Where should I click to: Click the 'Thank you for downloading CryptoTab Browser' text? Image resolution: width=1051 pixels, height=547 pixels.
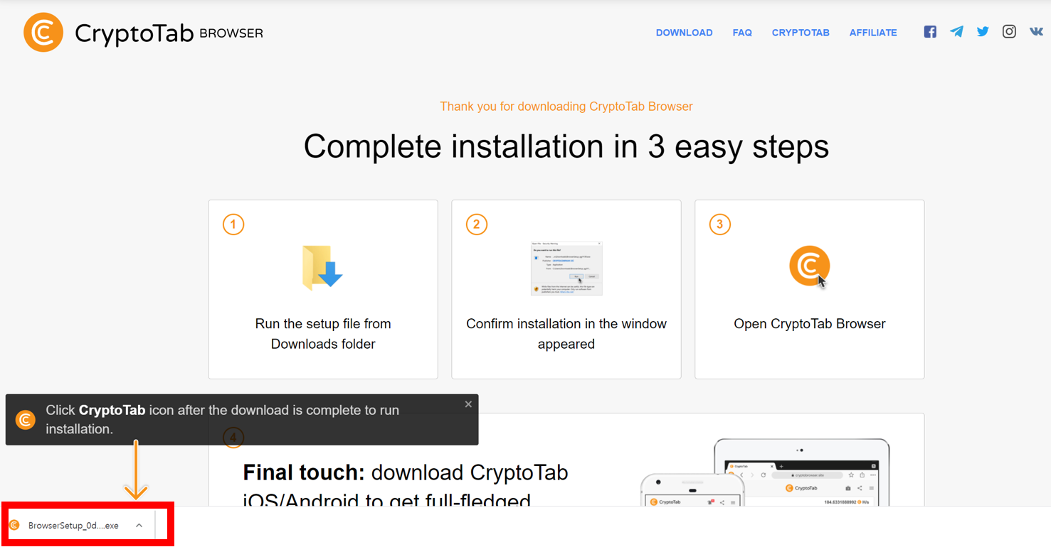[566, 107]
